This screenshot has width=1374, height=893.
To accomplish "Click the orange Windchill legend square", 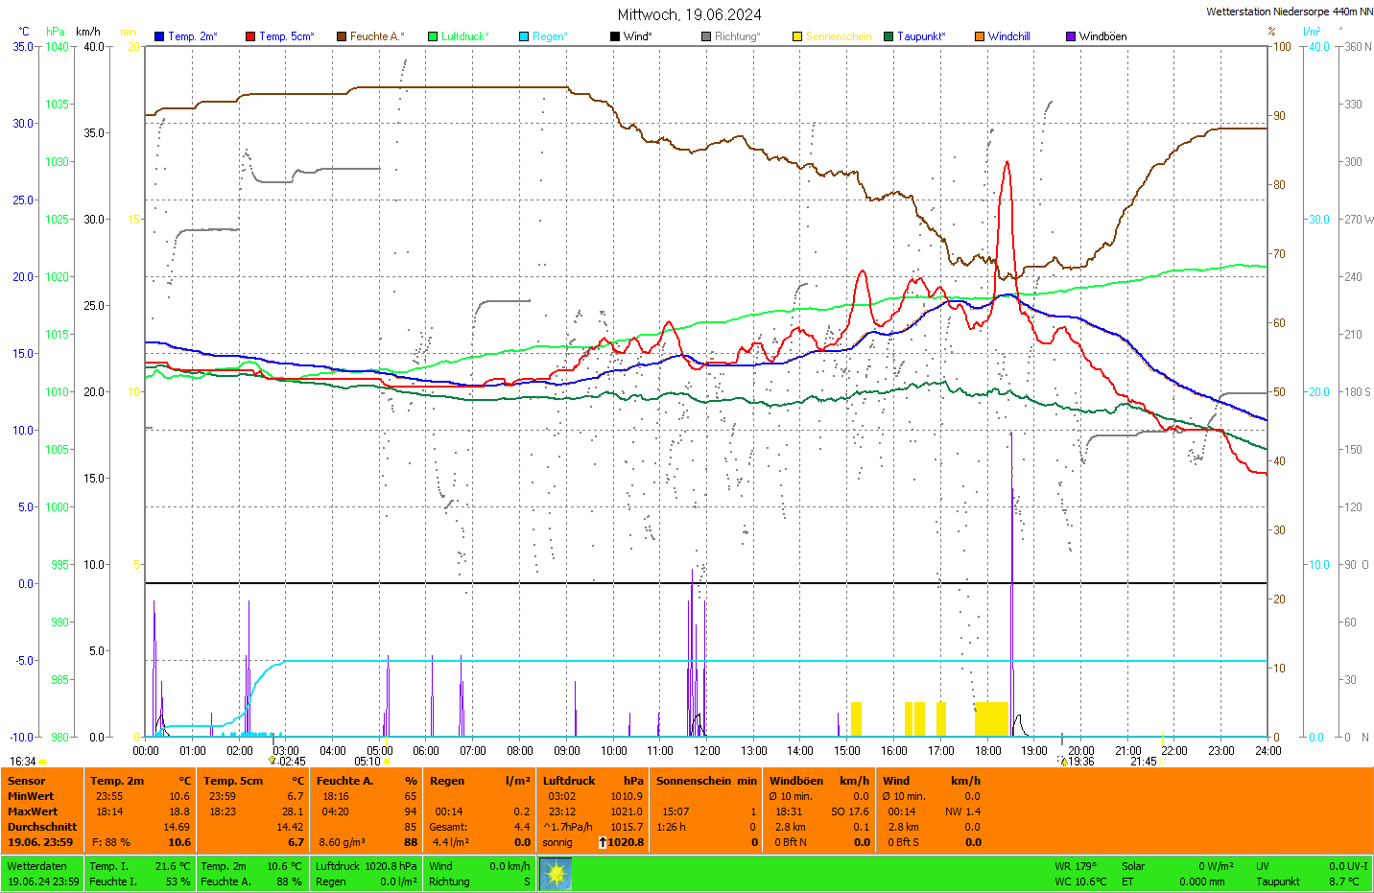I will click(x=980, y=36).
